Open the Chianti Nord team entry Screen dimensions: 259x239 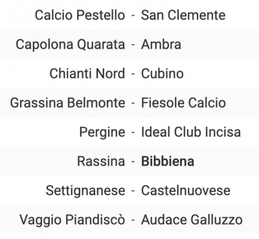87,73
